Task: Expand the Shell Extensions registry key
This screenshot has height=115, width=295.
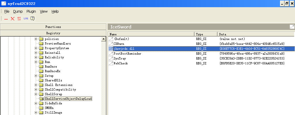Action: pos(36,85)
